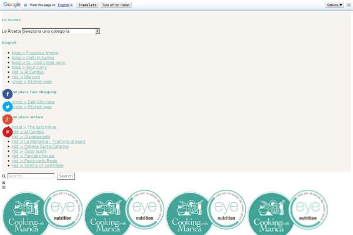Image resolution: width=353 pixels, height=235 pixels.
Task: Open blog > Io... così come sono link
Action: (39, 62)
